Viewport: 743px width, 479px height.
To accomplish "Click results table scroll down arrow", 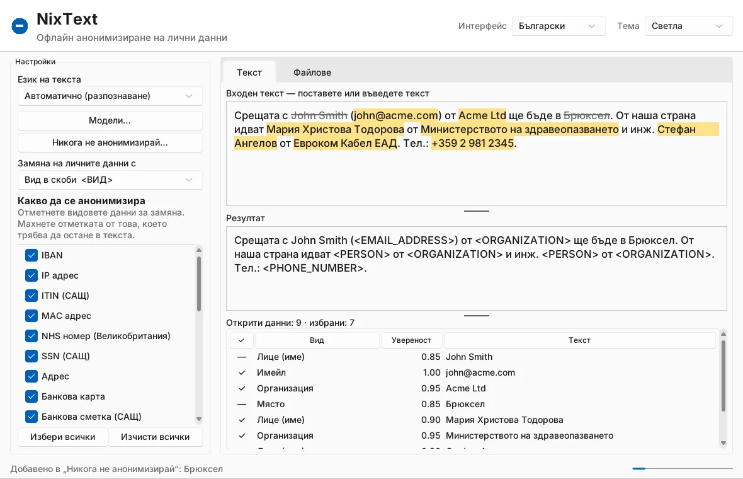I will pyautogui.click(x=723, y=444).
